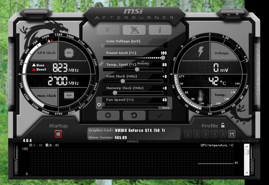Click the Fan Speed slider handle
269x185 pixels.
(x=103, y=104)
